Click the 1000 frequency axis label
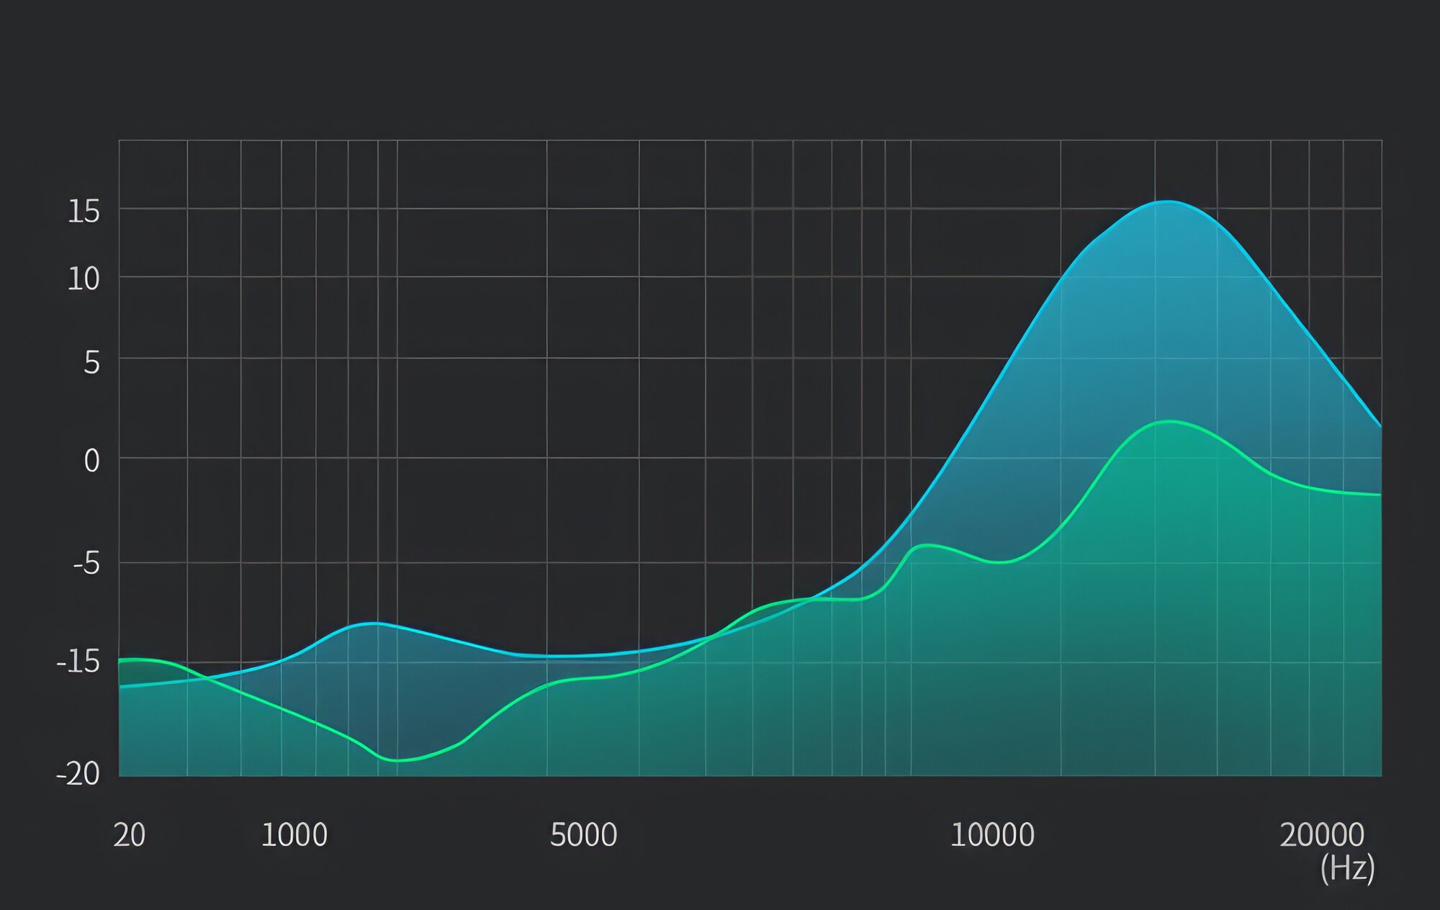Image resolution: width=1440 pixels, height=910 pixels. [x=294, y=835]
